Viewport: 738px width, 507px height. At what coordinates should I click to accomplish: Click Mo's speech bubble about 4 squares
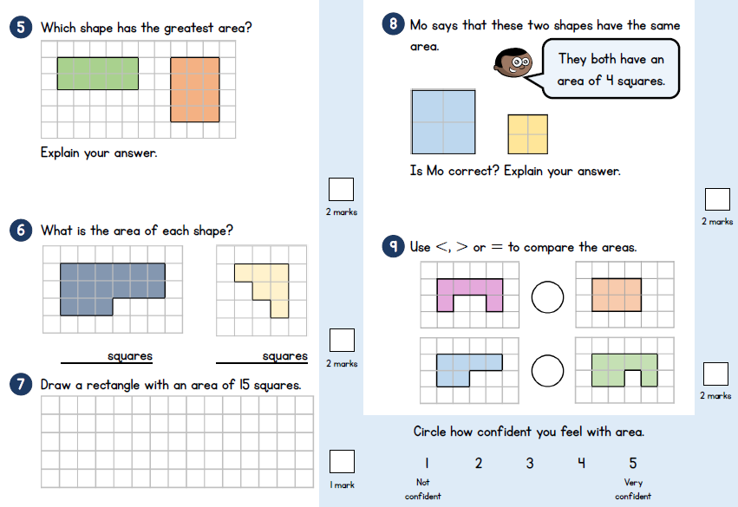pos(611,70)
